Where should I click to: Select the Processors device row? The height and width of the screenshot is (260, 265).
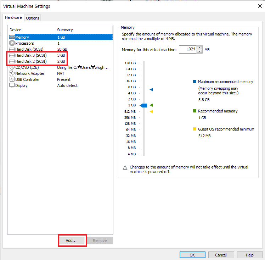[x=61, y=43]
